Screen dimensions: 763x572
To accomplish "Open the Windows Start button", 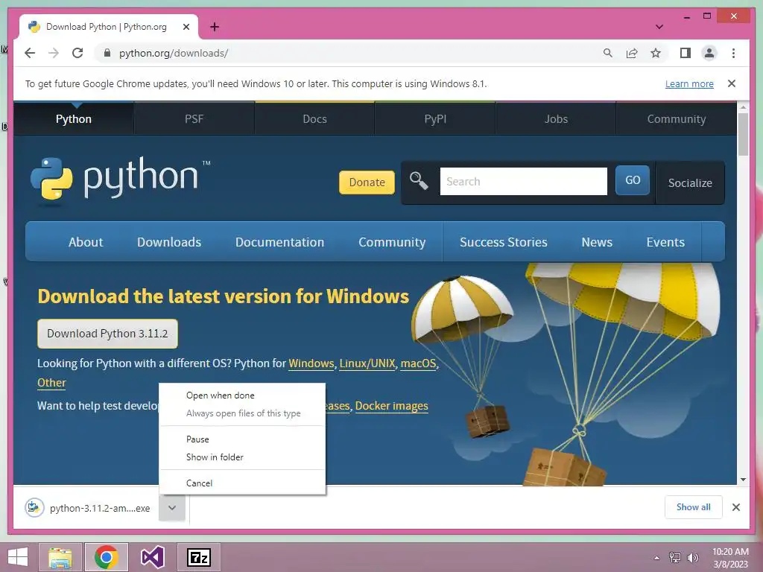I will [x=18, y=557].
